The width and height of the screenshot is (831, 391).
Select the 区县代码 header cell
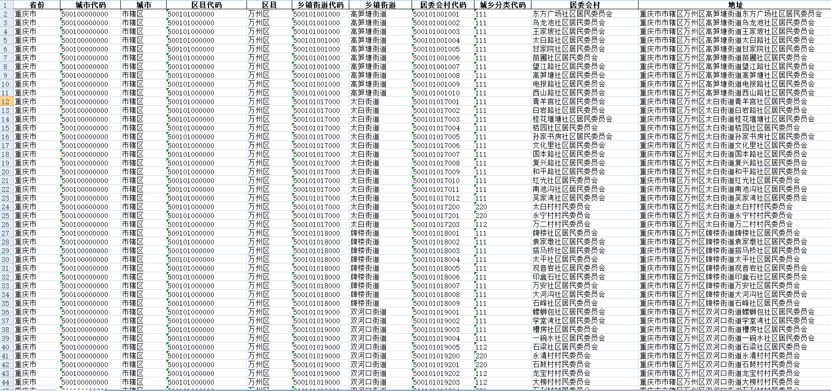click(206, 5)
